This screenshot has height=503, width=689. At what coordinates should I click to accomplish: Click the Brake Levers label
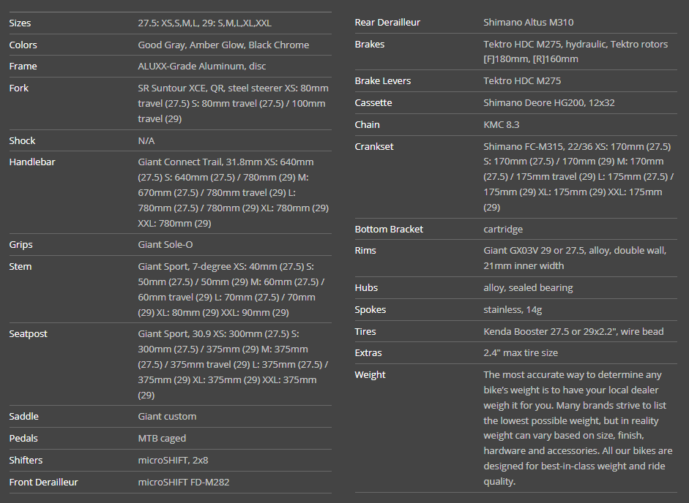click(x=383, y=80)
